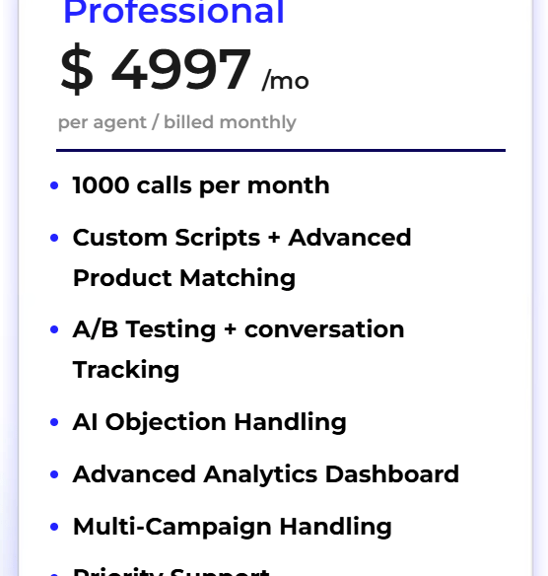The width and height of the screenshot is (548, 576).
Task: Click per agent / billed monthly text
Action: click(x=176, y=122)
